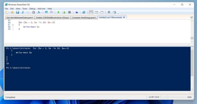The width and height of the screenshot is (197, 104).
Task: Close the Untitled1.ps1 (Recovered) tab
Action: (x=124, y=17)
